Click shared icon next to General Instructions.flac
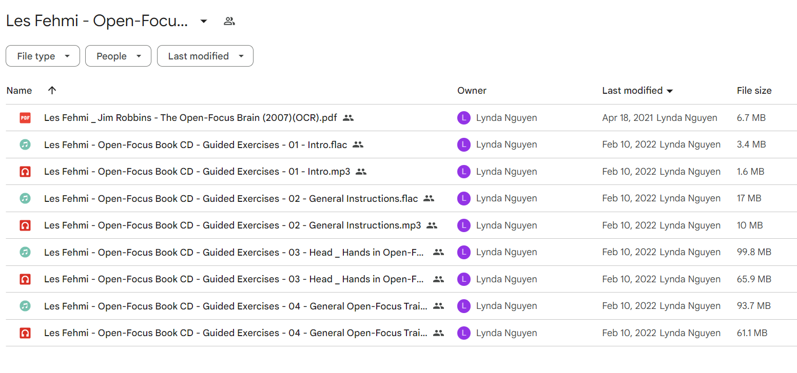797x373 pixels. click(429, 198)
